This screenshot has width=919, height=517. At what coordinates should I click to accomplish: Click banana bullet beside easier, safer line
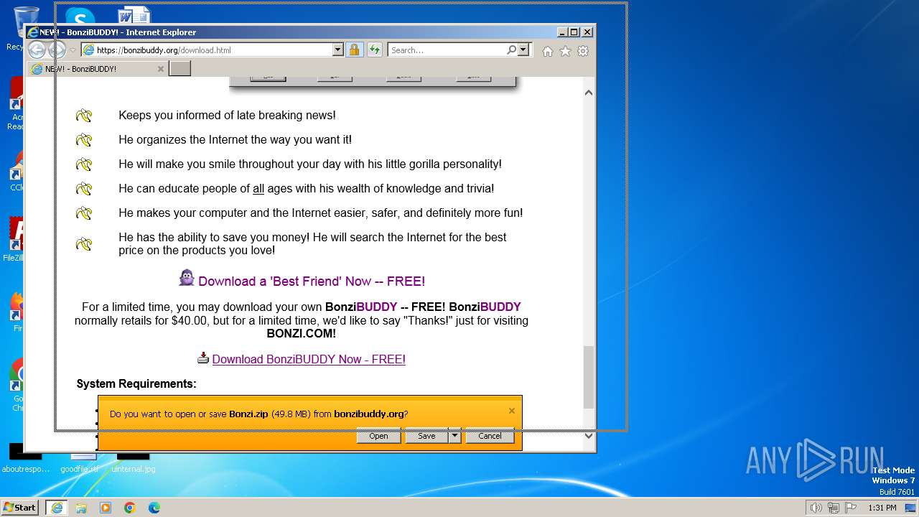pos(84,213)
